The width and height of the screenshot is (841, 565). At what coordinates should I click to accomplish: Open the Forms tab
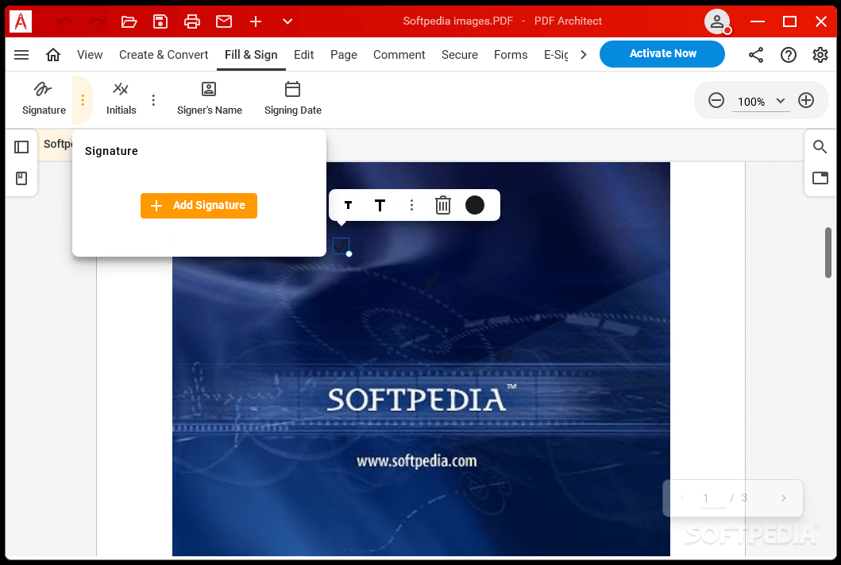point(511,55)
